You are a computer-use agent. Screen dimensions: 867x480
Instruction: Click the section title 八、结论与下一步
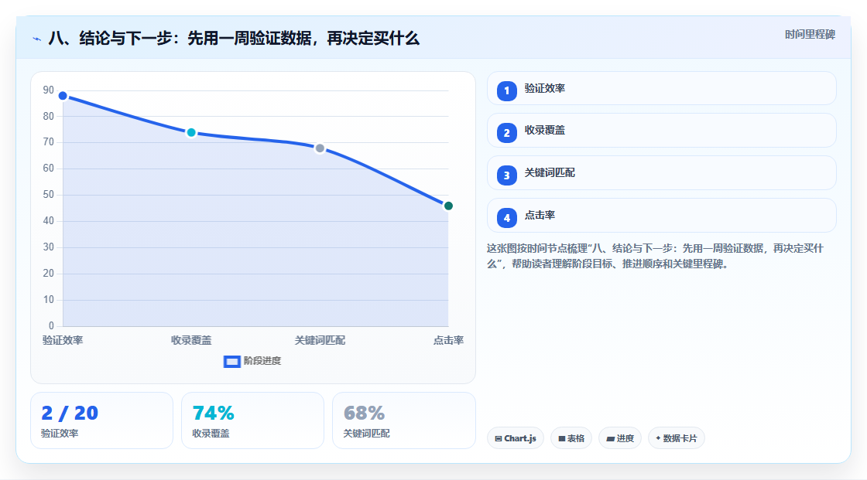(x=234, y=38)
